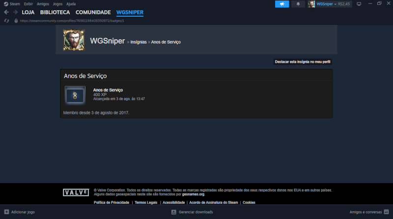Click the blue announcements megaphone icon
Viewport: 393px width, 219px height.
tap(282, 4)
